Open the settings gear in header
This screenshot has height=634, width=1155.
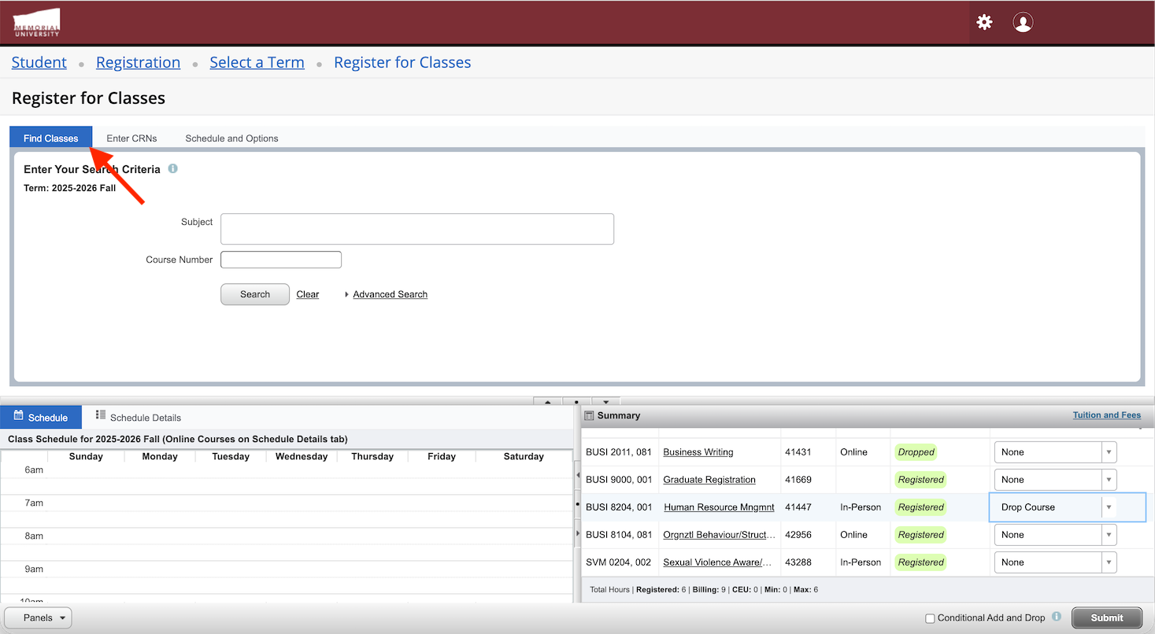(x=984, y=23)
